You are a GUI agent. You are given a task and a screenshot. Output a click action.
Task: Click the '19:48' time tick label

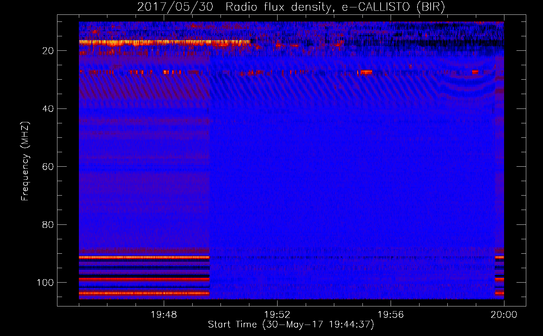click(x=164, y=315)
